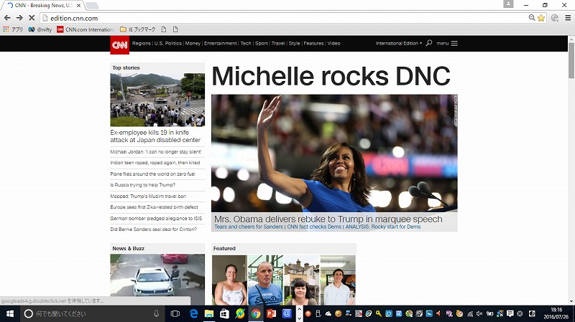Open the Regions nav menu

(x=142, y=43)
